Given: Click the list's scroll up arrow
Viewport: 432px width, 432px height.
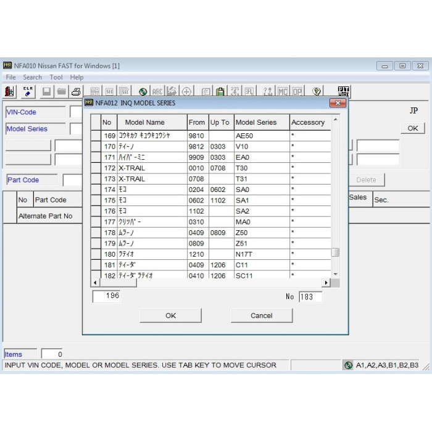Looking at the screenshot, I should click(x=335, y=119).
